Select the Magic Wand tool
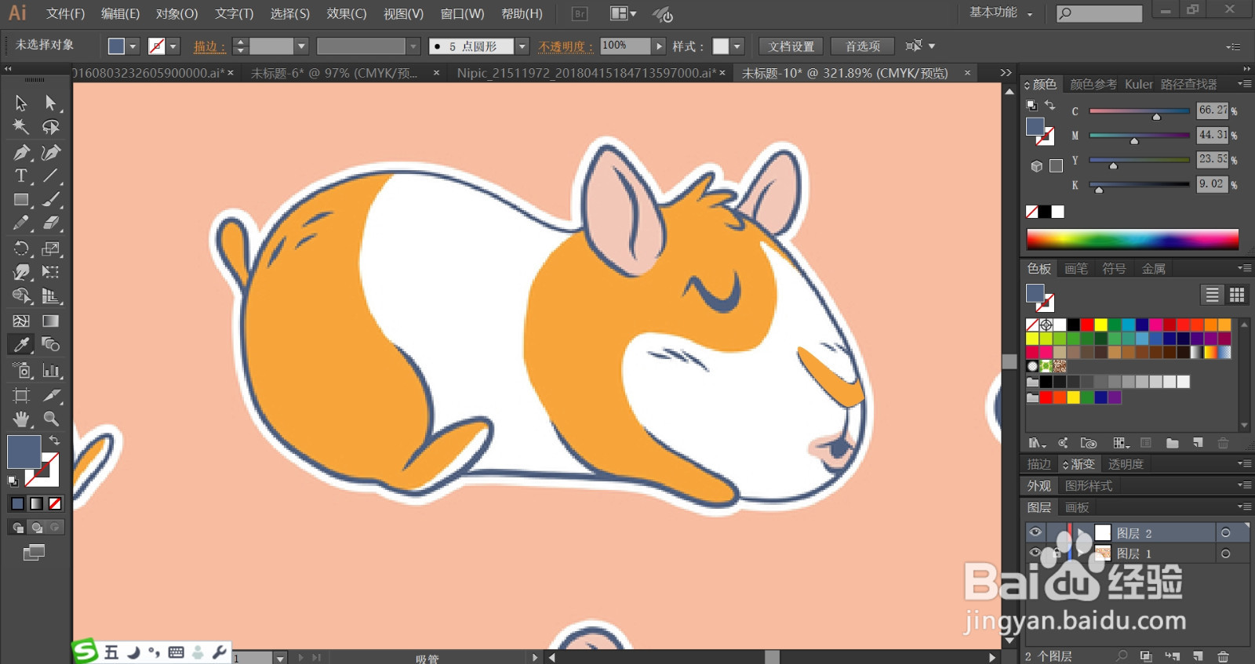The width and height of the screenshot is (1255, 664). [x=21, y=127]
